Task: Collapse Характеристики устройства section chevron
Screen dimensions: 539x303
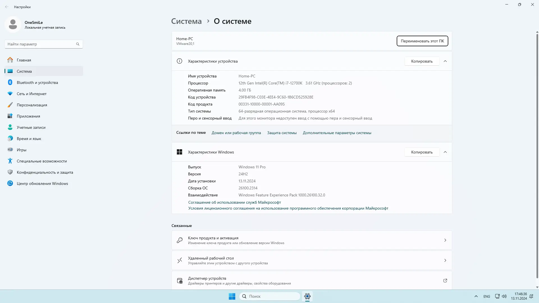Action: pos(445,61)
